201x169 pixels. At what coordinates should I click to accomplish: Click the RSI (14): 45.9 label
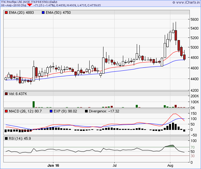20,138
